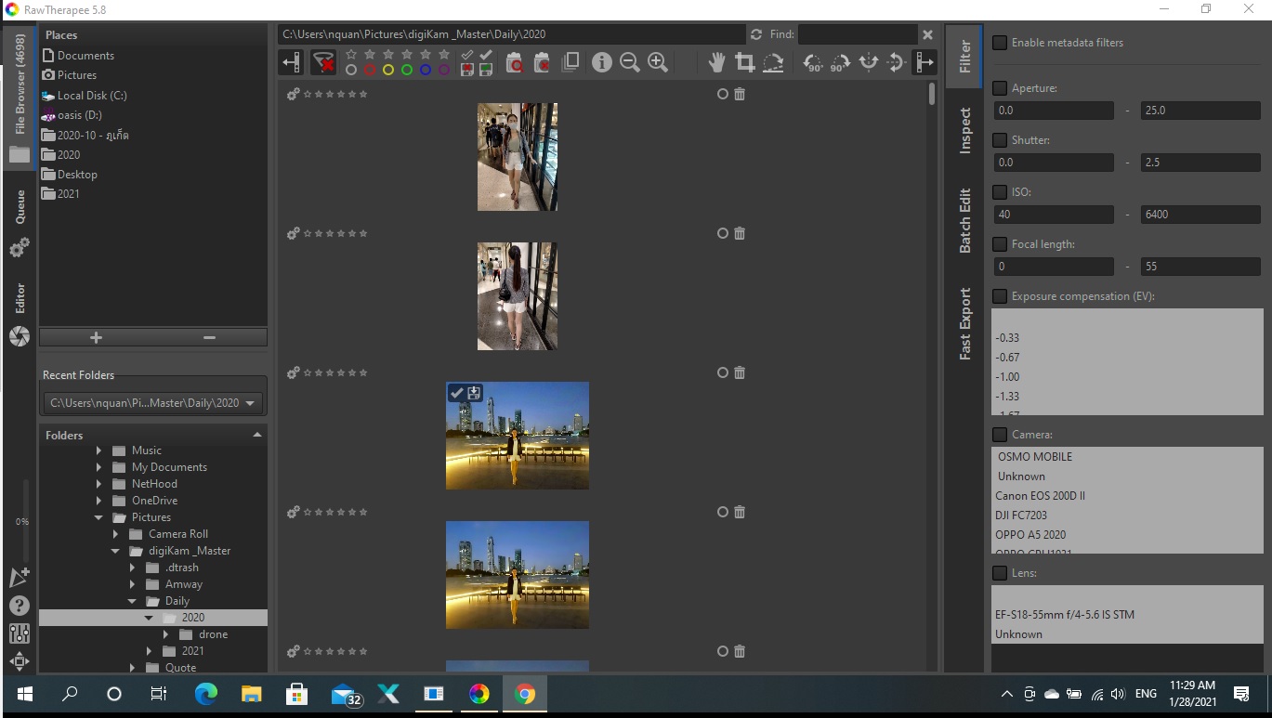The image size is (1272, 718).
Task: Expand the Camera Roll folder
Action: click(x=116, y=534)
